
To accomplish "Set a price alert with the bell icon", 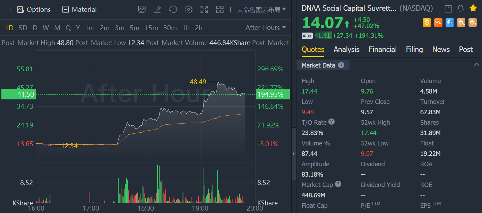I will click(x=461, y=8).
